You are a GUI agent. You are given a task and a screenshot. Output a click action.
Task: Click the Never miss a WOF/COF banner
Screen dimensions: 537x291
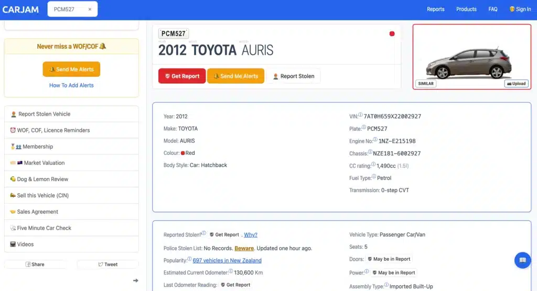(x=71, y=46)
